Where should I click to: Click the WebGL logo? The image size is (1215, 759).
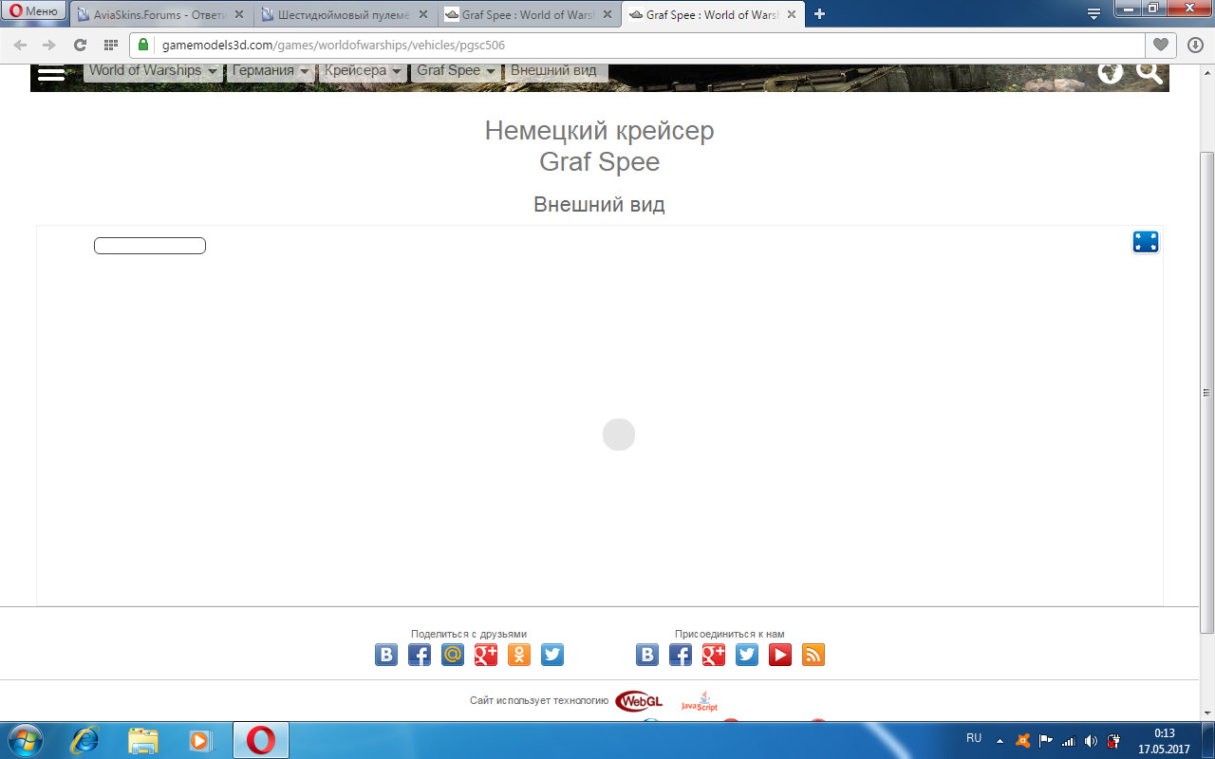(x=640, y=701)
